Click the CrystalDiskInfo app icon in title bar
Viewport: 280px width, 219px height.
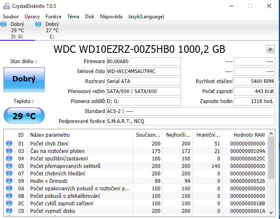click(7, 6)
